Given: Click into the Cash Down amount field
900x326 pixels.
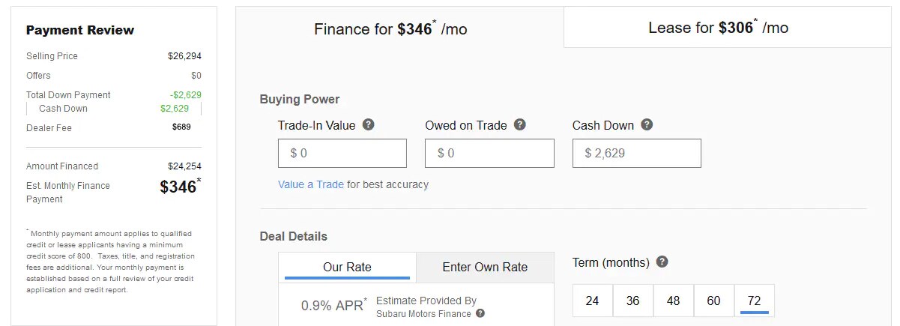Looking at the screenshot, I should tap(636, 154).
